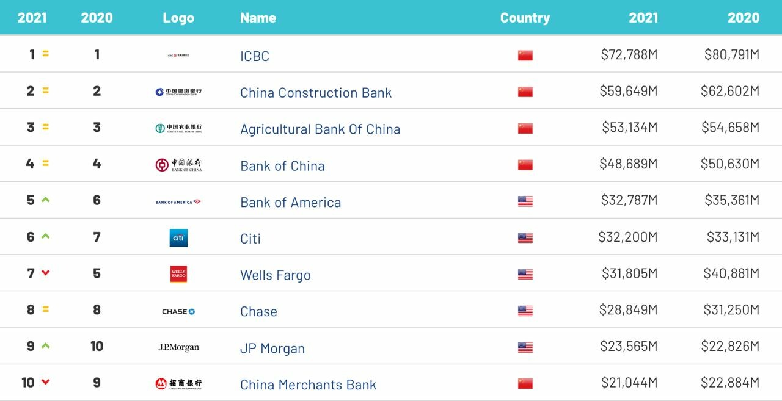Open the JP Morgan link
782x401 pixels.
(x=272, y=349)
